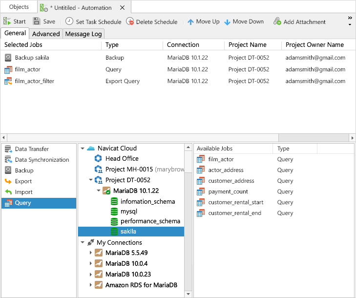
Task: Expand the MariaDB 10.0.23 connection
Action: tap(91, 274)
